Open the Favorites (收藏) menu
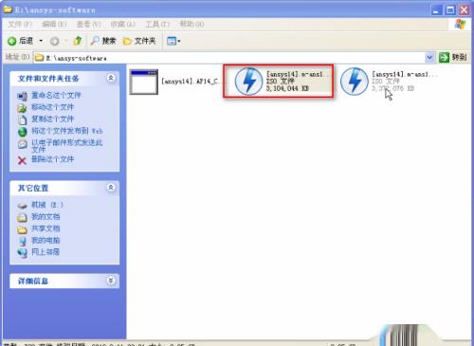 point(123,25)
